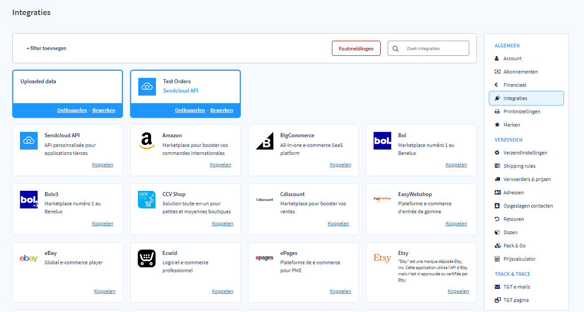
Task: Click Bewerken on Test Orders card
Action: 222,110
